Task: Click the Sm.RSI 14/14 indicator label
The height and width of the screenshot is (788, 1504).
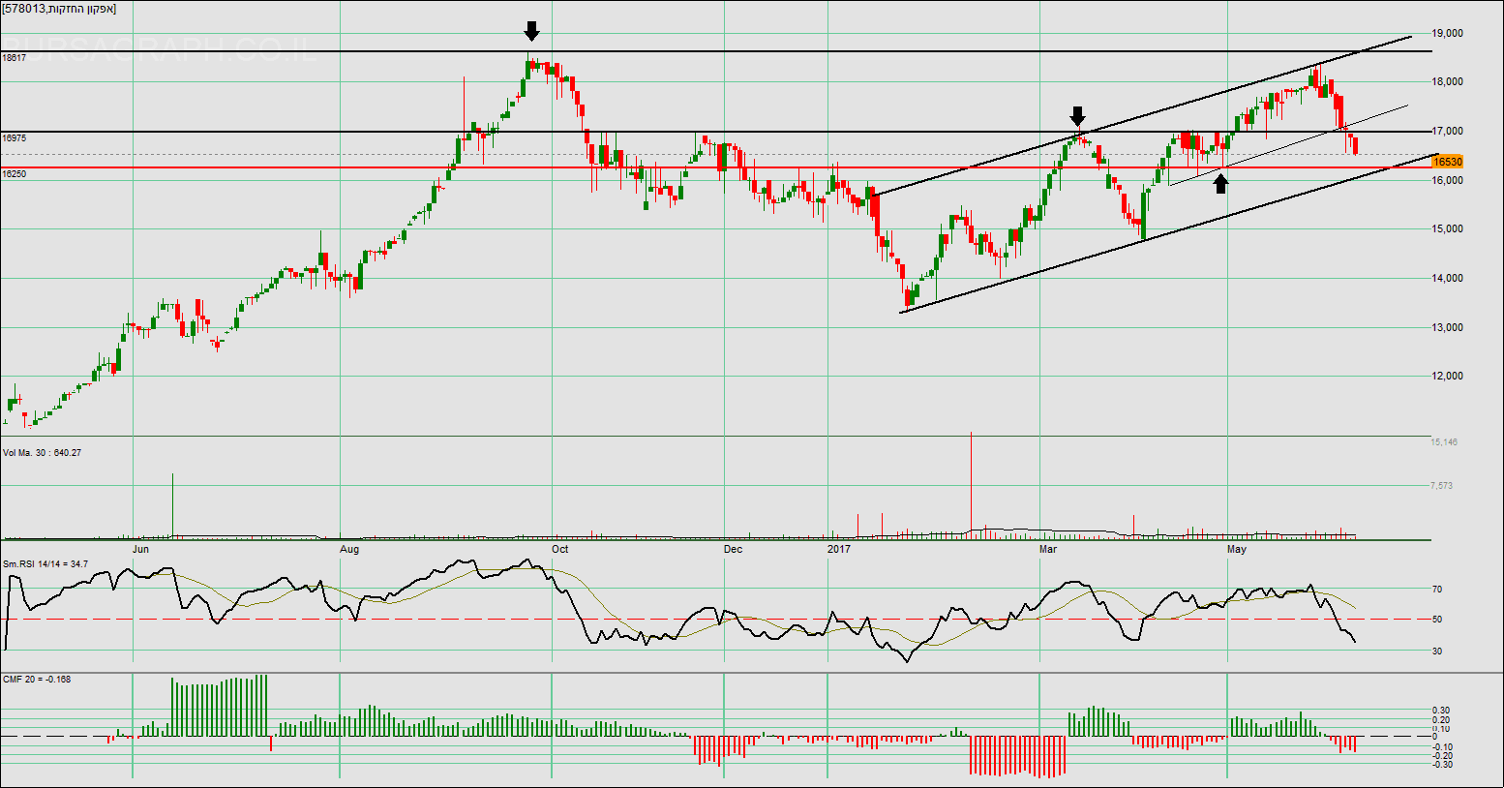Action: pyautogui.click(x=45, y=563)
